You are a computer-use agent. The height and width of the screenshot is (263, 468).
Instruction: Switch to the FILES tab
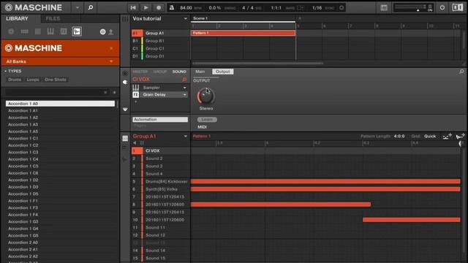coord(53,18)
